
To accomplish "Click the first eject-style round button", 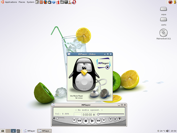I will (x=111, y=119).
